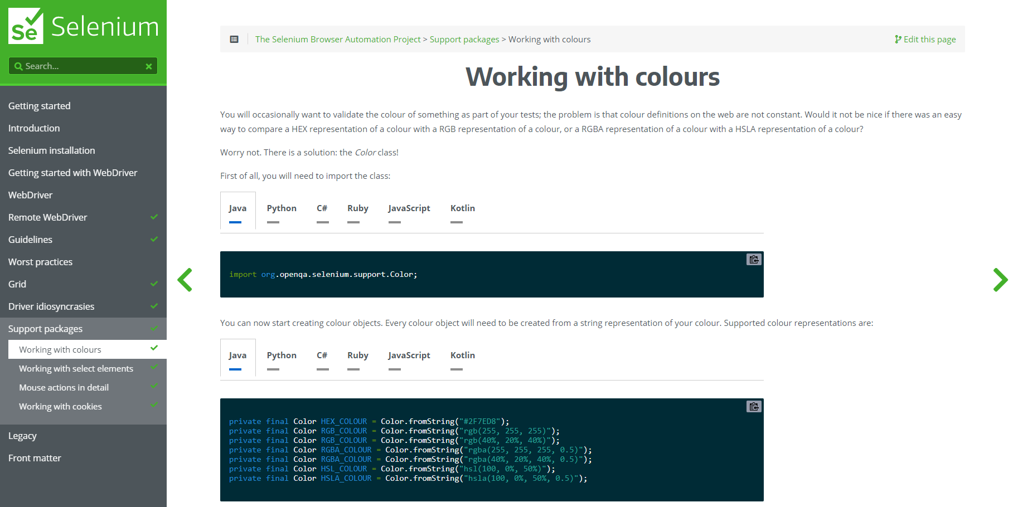Click the #2F7ED8 hex colour string
Viewport: 1018px width, 507px height.
click(x=484, y=421)
